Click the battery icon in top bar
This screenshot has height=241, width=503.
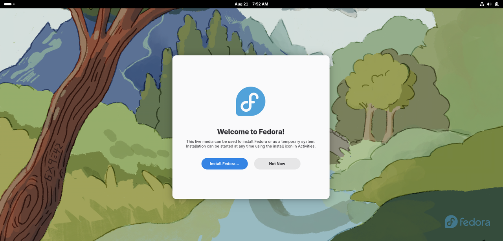497,4
